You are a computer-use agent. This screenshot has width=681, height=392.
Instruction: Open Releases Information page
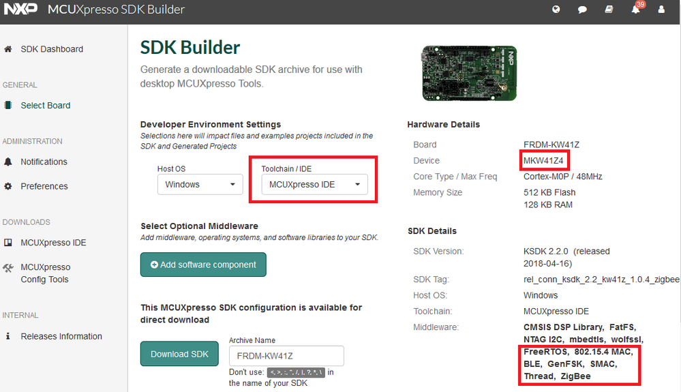click(x=61, y=336)
